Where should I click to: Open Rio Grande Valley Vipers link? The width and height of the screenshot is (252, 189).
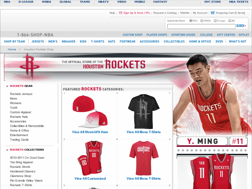(26, 181)
